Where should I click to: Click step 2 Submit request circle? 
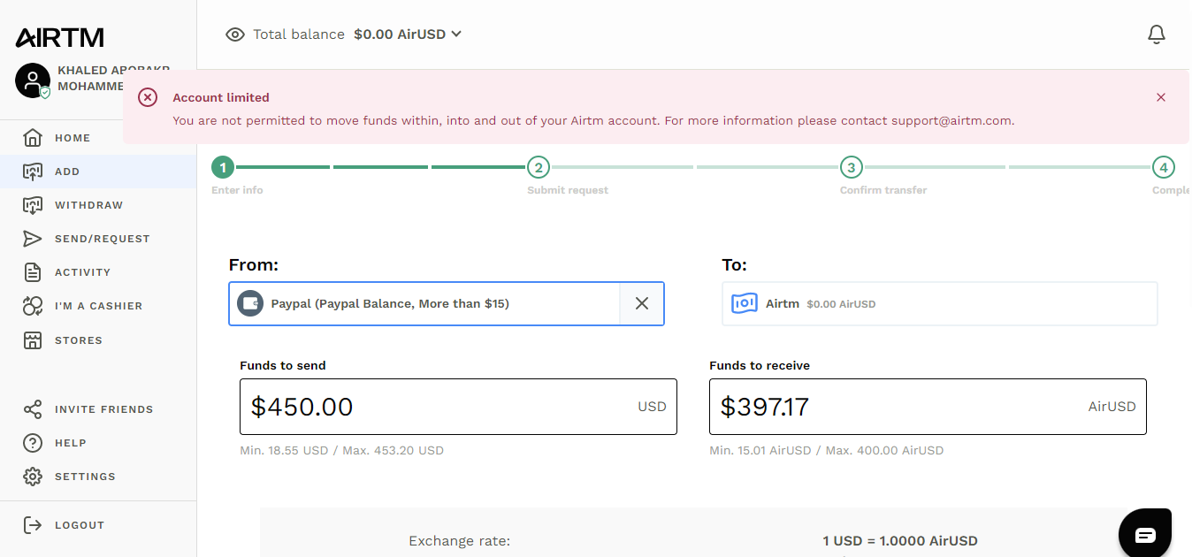pos(538,167)
